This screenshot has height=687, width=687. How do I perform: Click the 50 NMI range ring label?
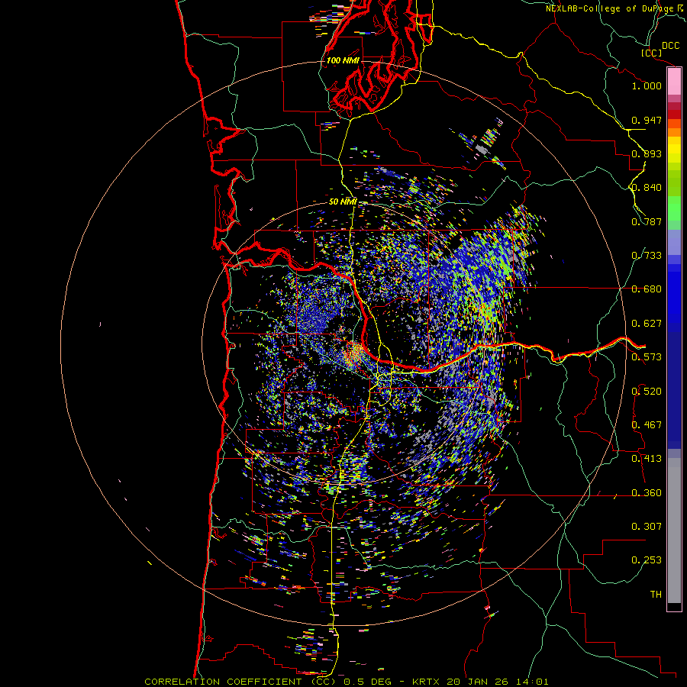pyautogui.click(x=343, y=202)
